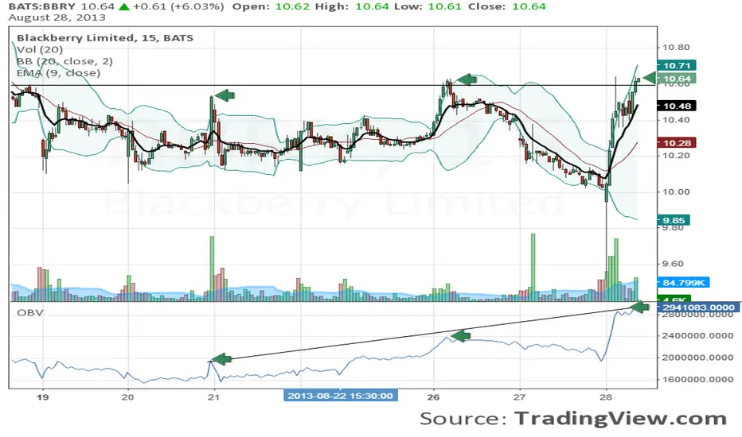The image size is (742, 437).
Task: Click the 26 date axis label
Action: point(433,396)
